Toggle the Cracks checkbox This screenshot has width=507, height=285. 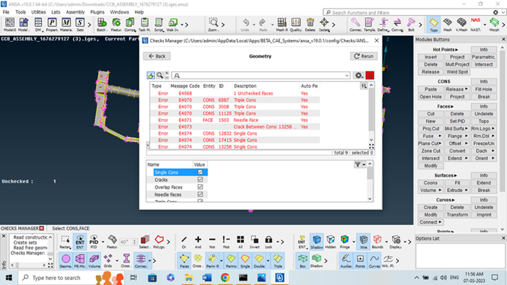[x=200, y=180]
